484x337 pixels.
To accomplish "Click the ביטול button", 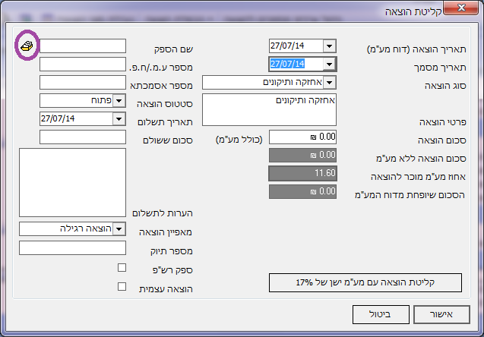I will pyautogui.click(x=381, y=314).
